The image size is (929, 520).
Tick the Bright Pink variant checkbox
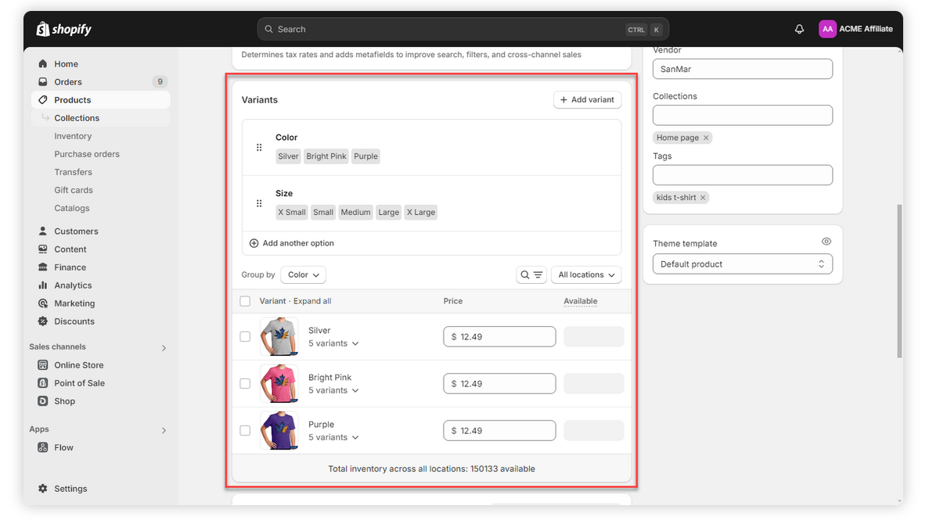(245, 384)
